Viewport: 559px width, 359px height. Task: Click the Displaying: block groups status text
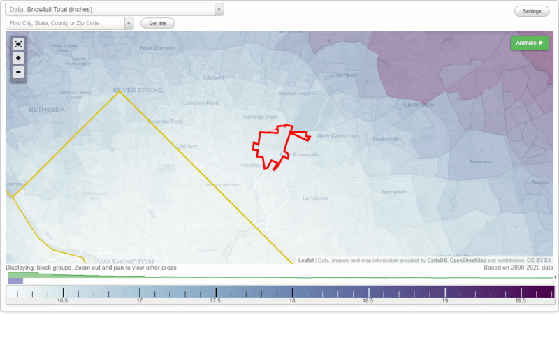(x=91, y=268)
